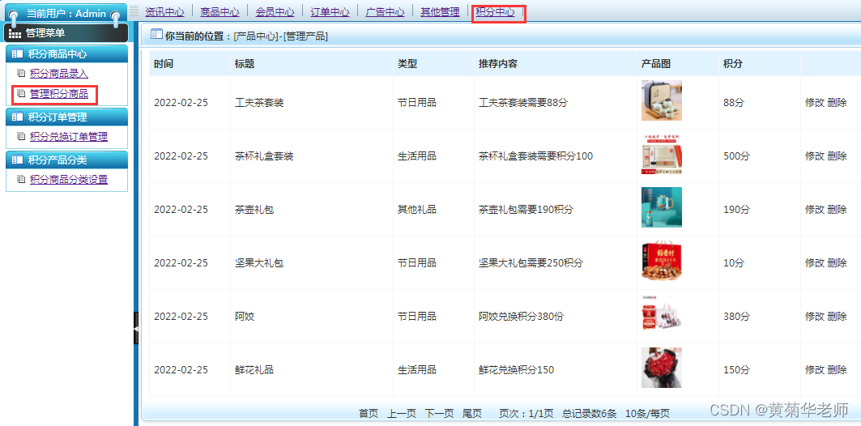Image resolution: width=861 pixels, height=426 pixels.
Task: Click the 积分商品中心 section header icon
Action: pyautogui.click(x=17, y=53)
